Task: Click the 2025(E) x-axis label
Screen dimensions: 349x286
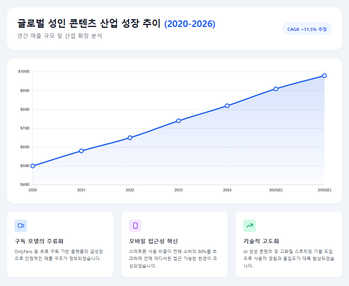Action: (x=276, y=190)
